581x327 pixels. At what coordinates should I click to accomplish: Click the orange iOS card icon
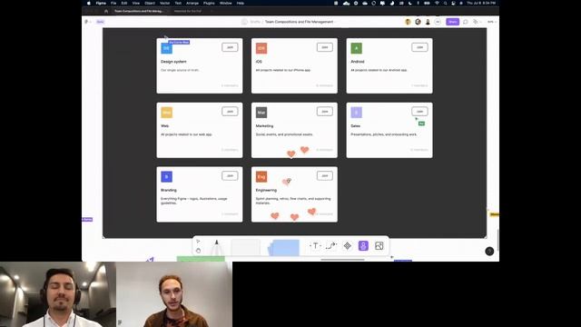[x=261, y=48]
